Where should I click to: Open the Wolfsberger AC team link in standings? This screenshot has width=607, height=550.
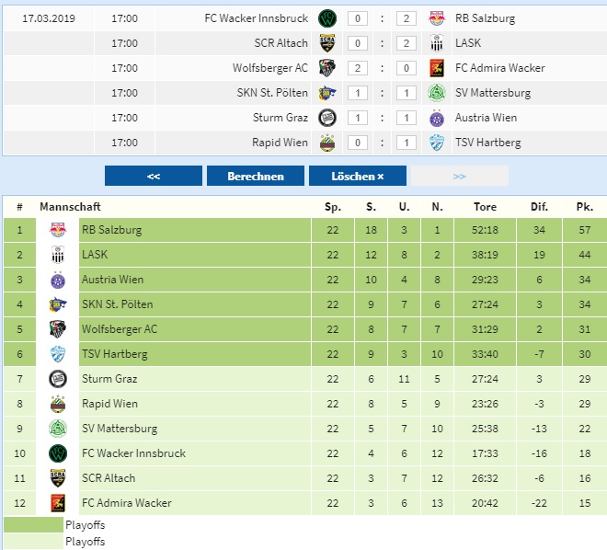coord(120,329)
